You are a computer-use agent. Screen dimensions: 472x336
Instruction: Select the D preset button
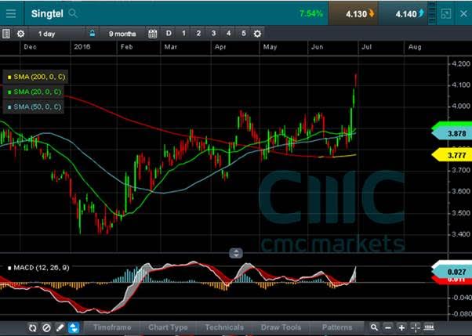(x=169, y=34)
